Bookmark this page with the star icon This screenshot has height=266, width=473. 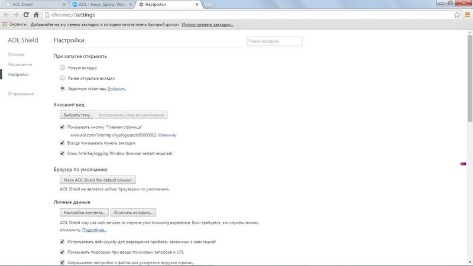tap(457, 15)
